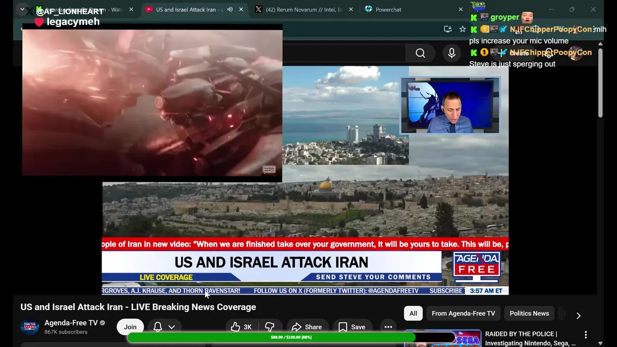Mute the tab playing US and Israel Attack Iran
Screen dimensions: 617x347
coord(230,9)
